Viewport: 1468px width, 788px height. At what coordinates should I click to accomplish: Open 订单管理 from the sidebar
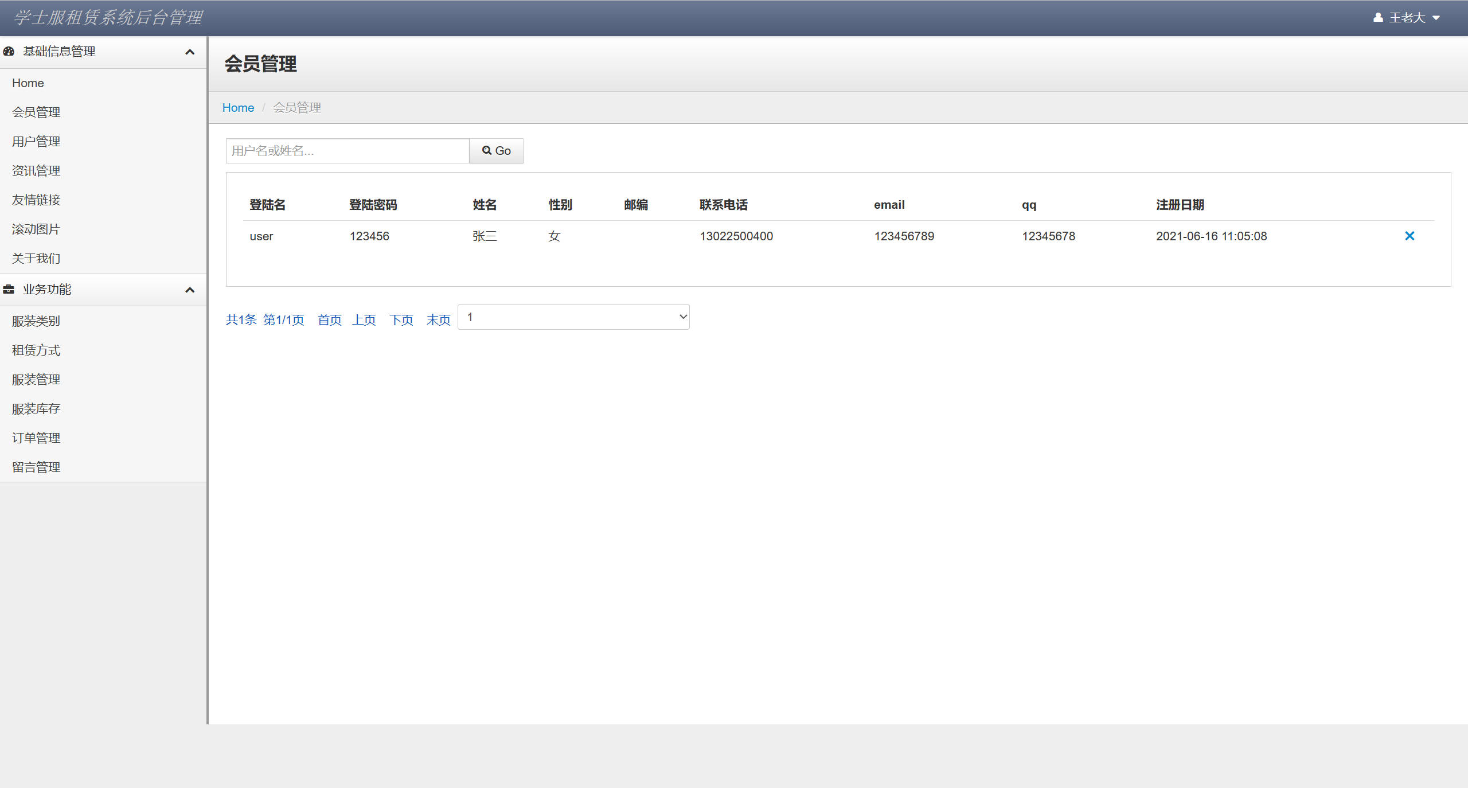(36, 438)
